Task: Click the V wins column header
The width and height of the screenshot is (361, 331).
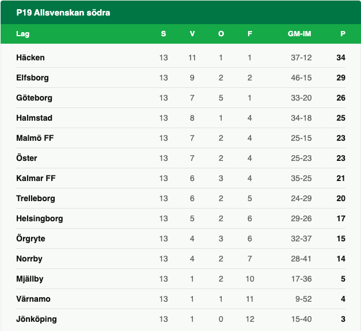Action: [192, 34]
